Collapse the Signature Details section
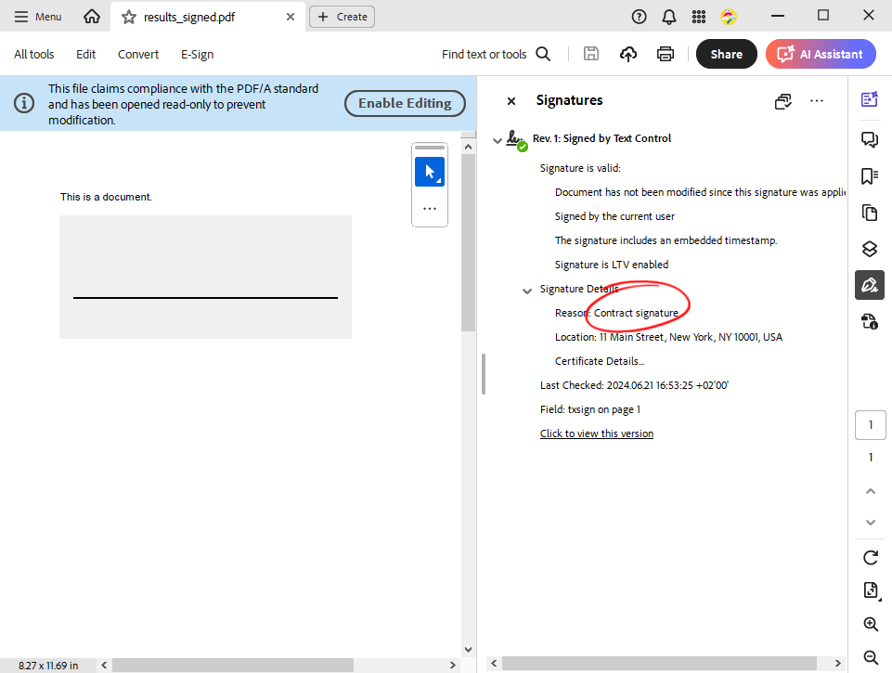Screen dimensions: 892x673 pos(527,291)
